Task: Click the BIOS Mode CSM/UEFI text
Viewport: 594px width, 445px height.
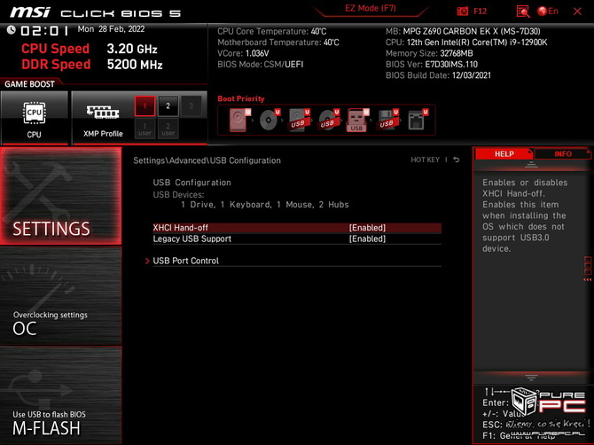Action: pos(261,65)
